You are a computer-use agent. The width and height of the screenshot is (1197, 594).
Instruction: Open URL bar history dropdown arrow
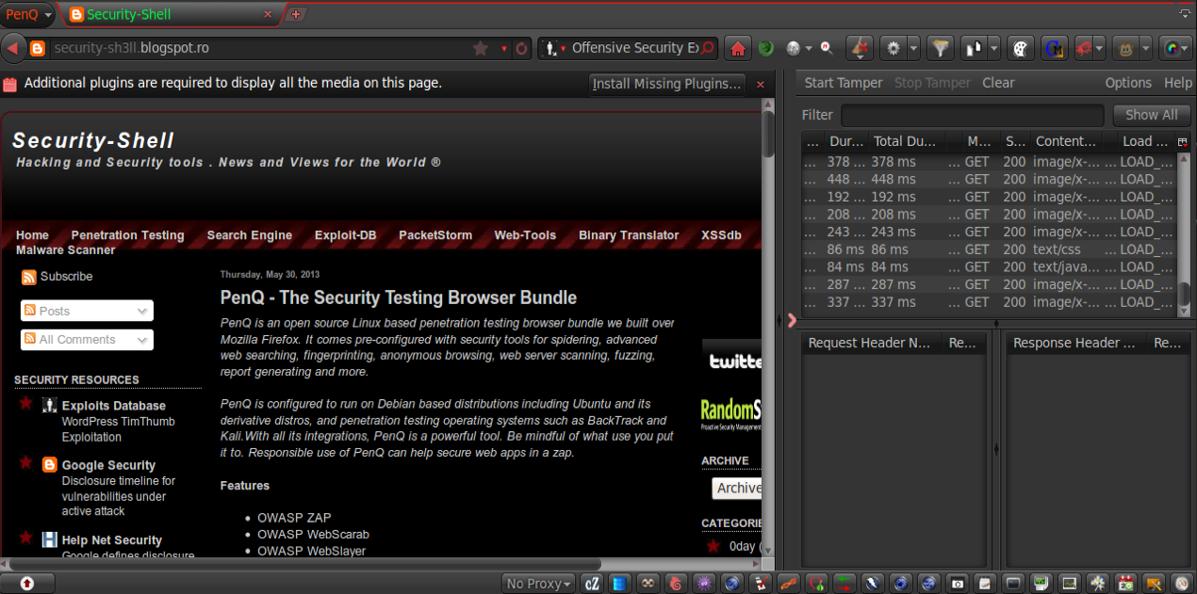tap(504, 48)
